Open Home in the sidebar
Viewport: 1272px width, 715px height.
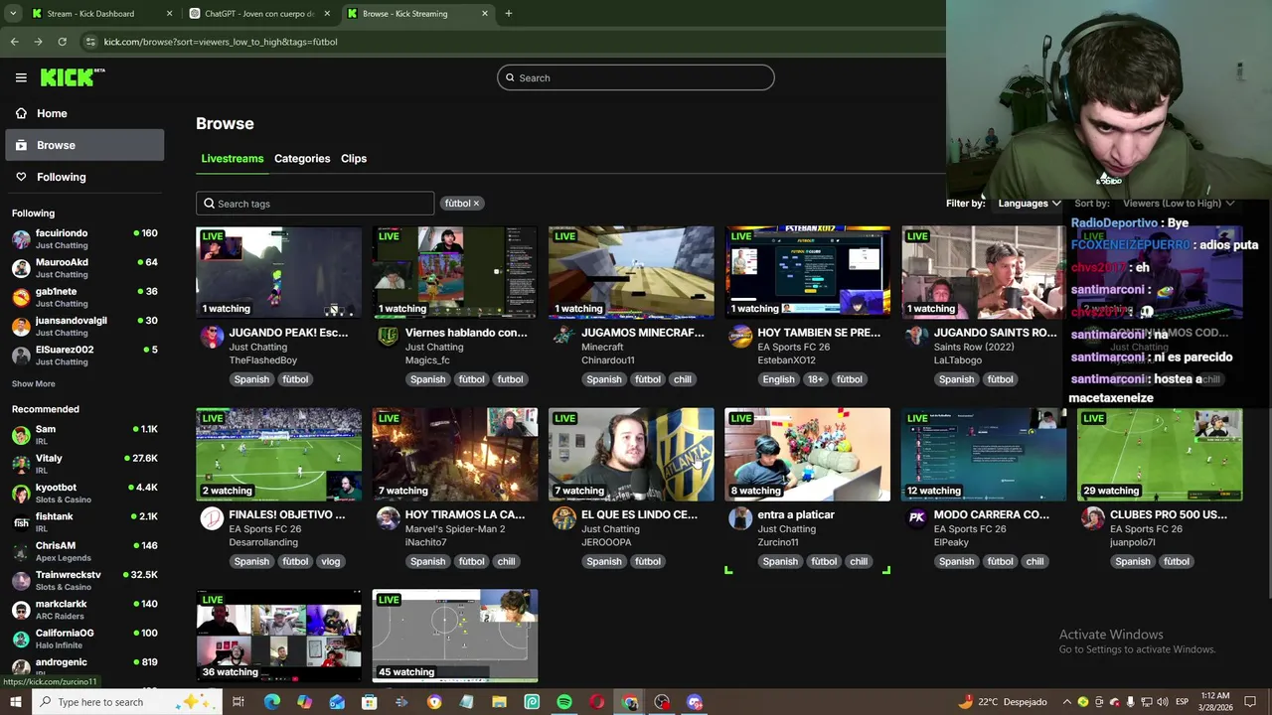[84, 113]
